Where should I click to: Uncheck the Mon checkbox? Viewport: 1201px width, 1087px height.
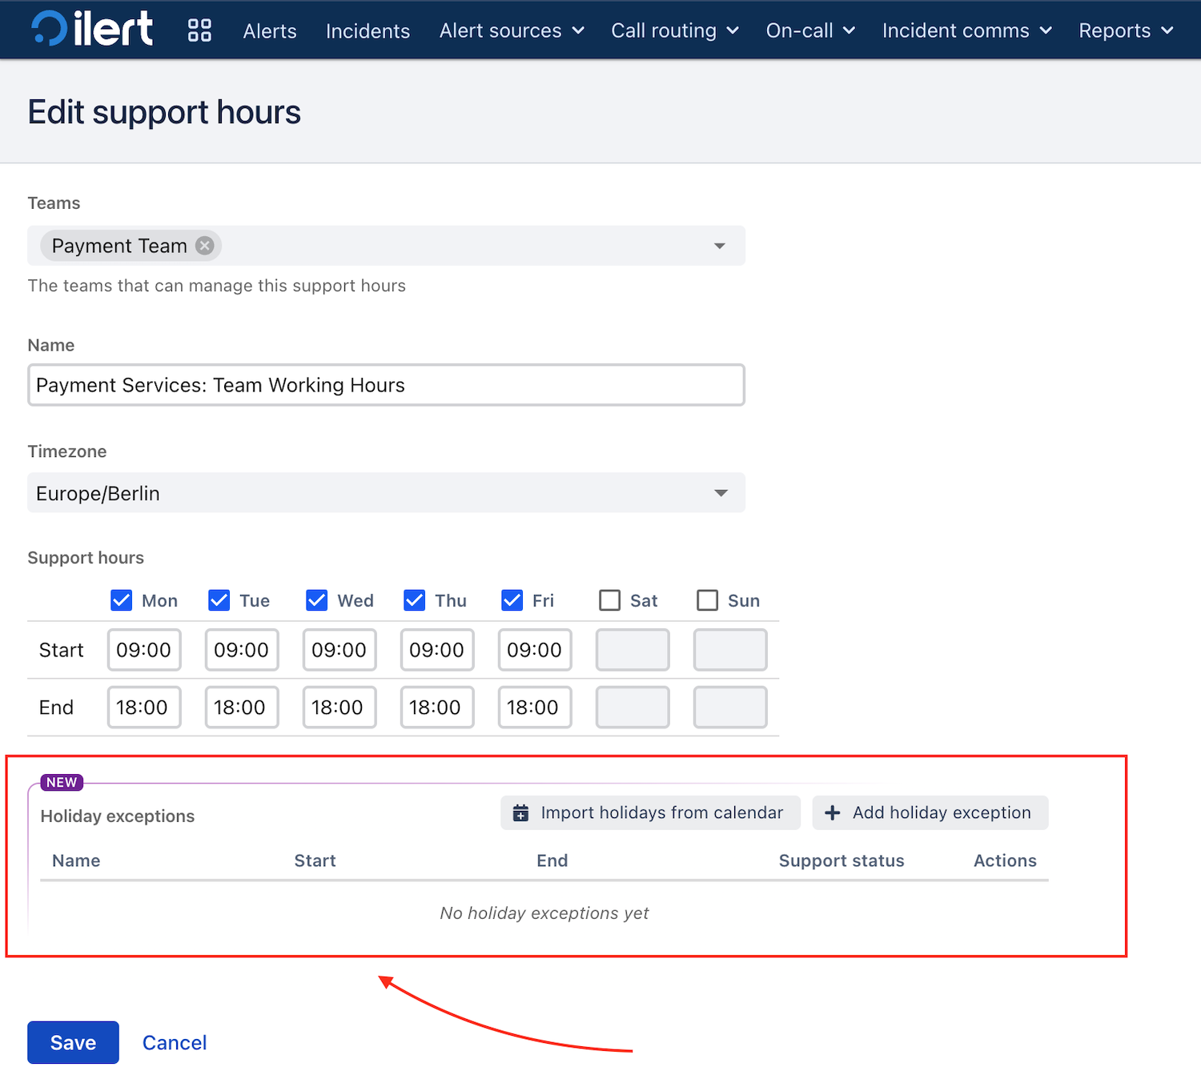coord(122,600)
